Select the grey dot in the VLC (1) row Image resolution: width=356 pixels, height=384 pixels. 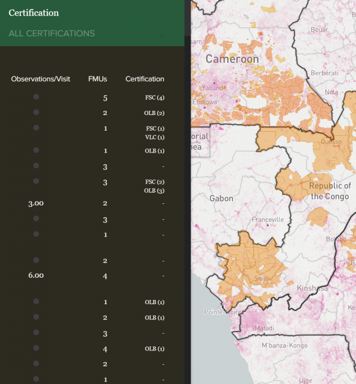pyautogui.click(x=36, y=128)
